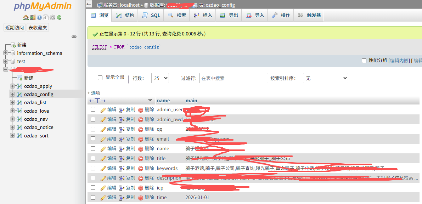The height and width of the screenshot is (204, 422).
Task: Switch to the 搜索 tab
Action: point(177,15)
